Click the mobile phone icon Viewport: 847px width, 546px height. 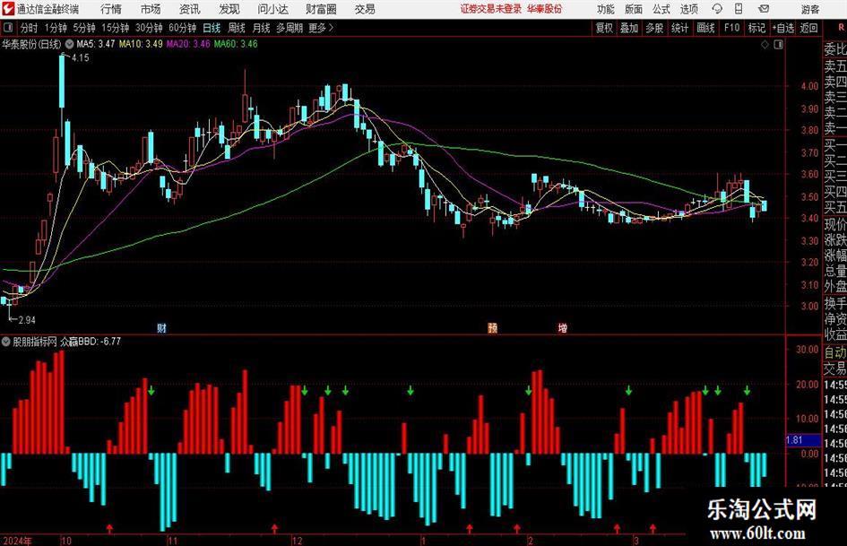[x=739, y=9]
